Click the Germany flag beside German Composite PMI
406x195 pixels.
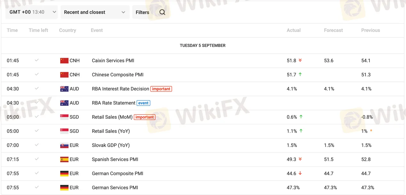pyautogui.click(x=64, y=174)
